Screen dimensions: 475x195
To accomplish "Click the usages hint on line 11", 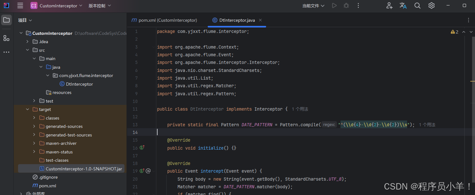I will (x=300, y=109).
